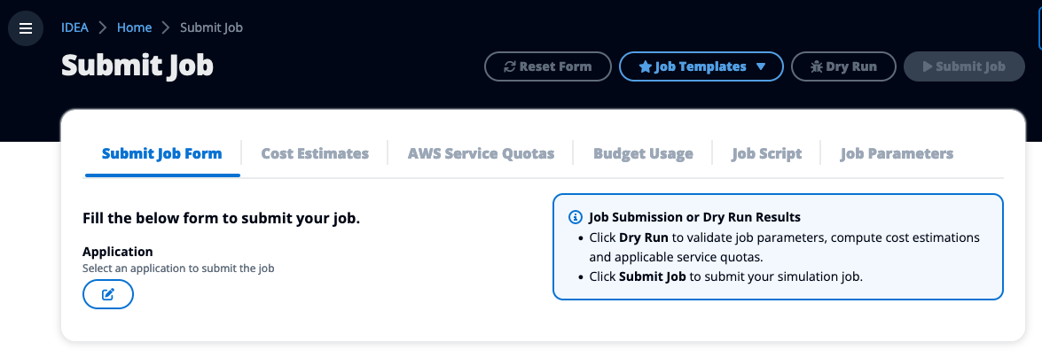Click the edit pencil icon under Application
Screen dimensions: 1042x358
(x=107, y=294)
